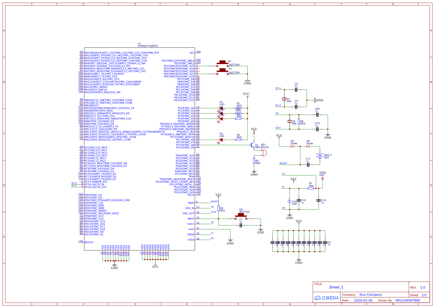This screenshot has width=435, height=308.
Task: Click the PC13-TAMPER_RTC pin label
Action: 96,182
